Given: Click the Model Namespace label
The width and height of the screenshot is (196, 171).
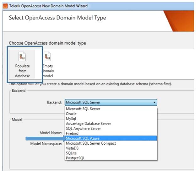Looking at the screenshot, I should 46,143.
